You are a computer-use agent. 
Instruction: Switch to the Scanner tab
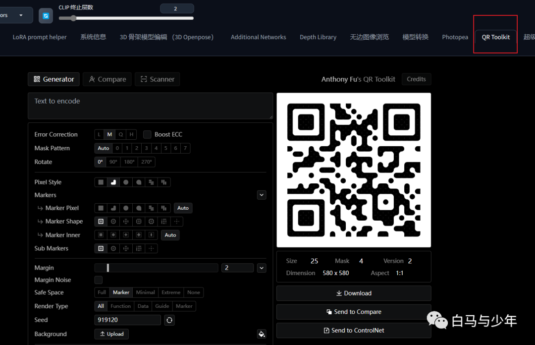(x=157, y=79)
